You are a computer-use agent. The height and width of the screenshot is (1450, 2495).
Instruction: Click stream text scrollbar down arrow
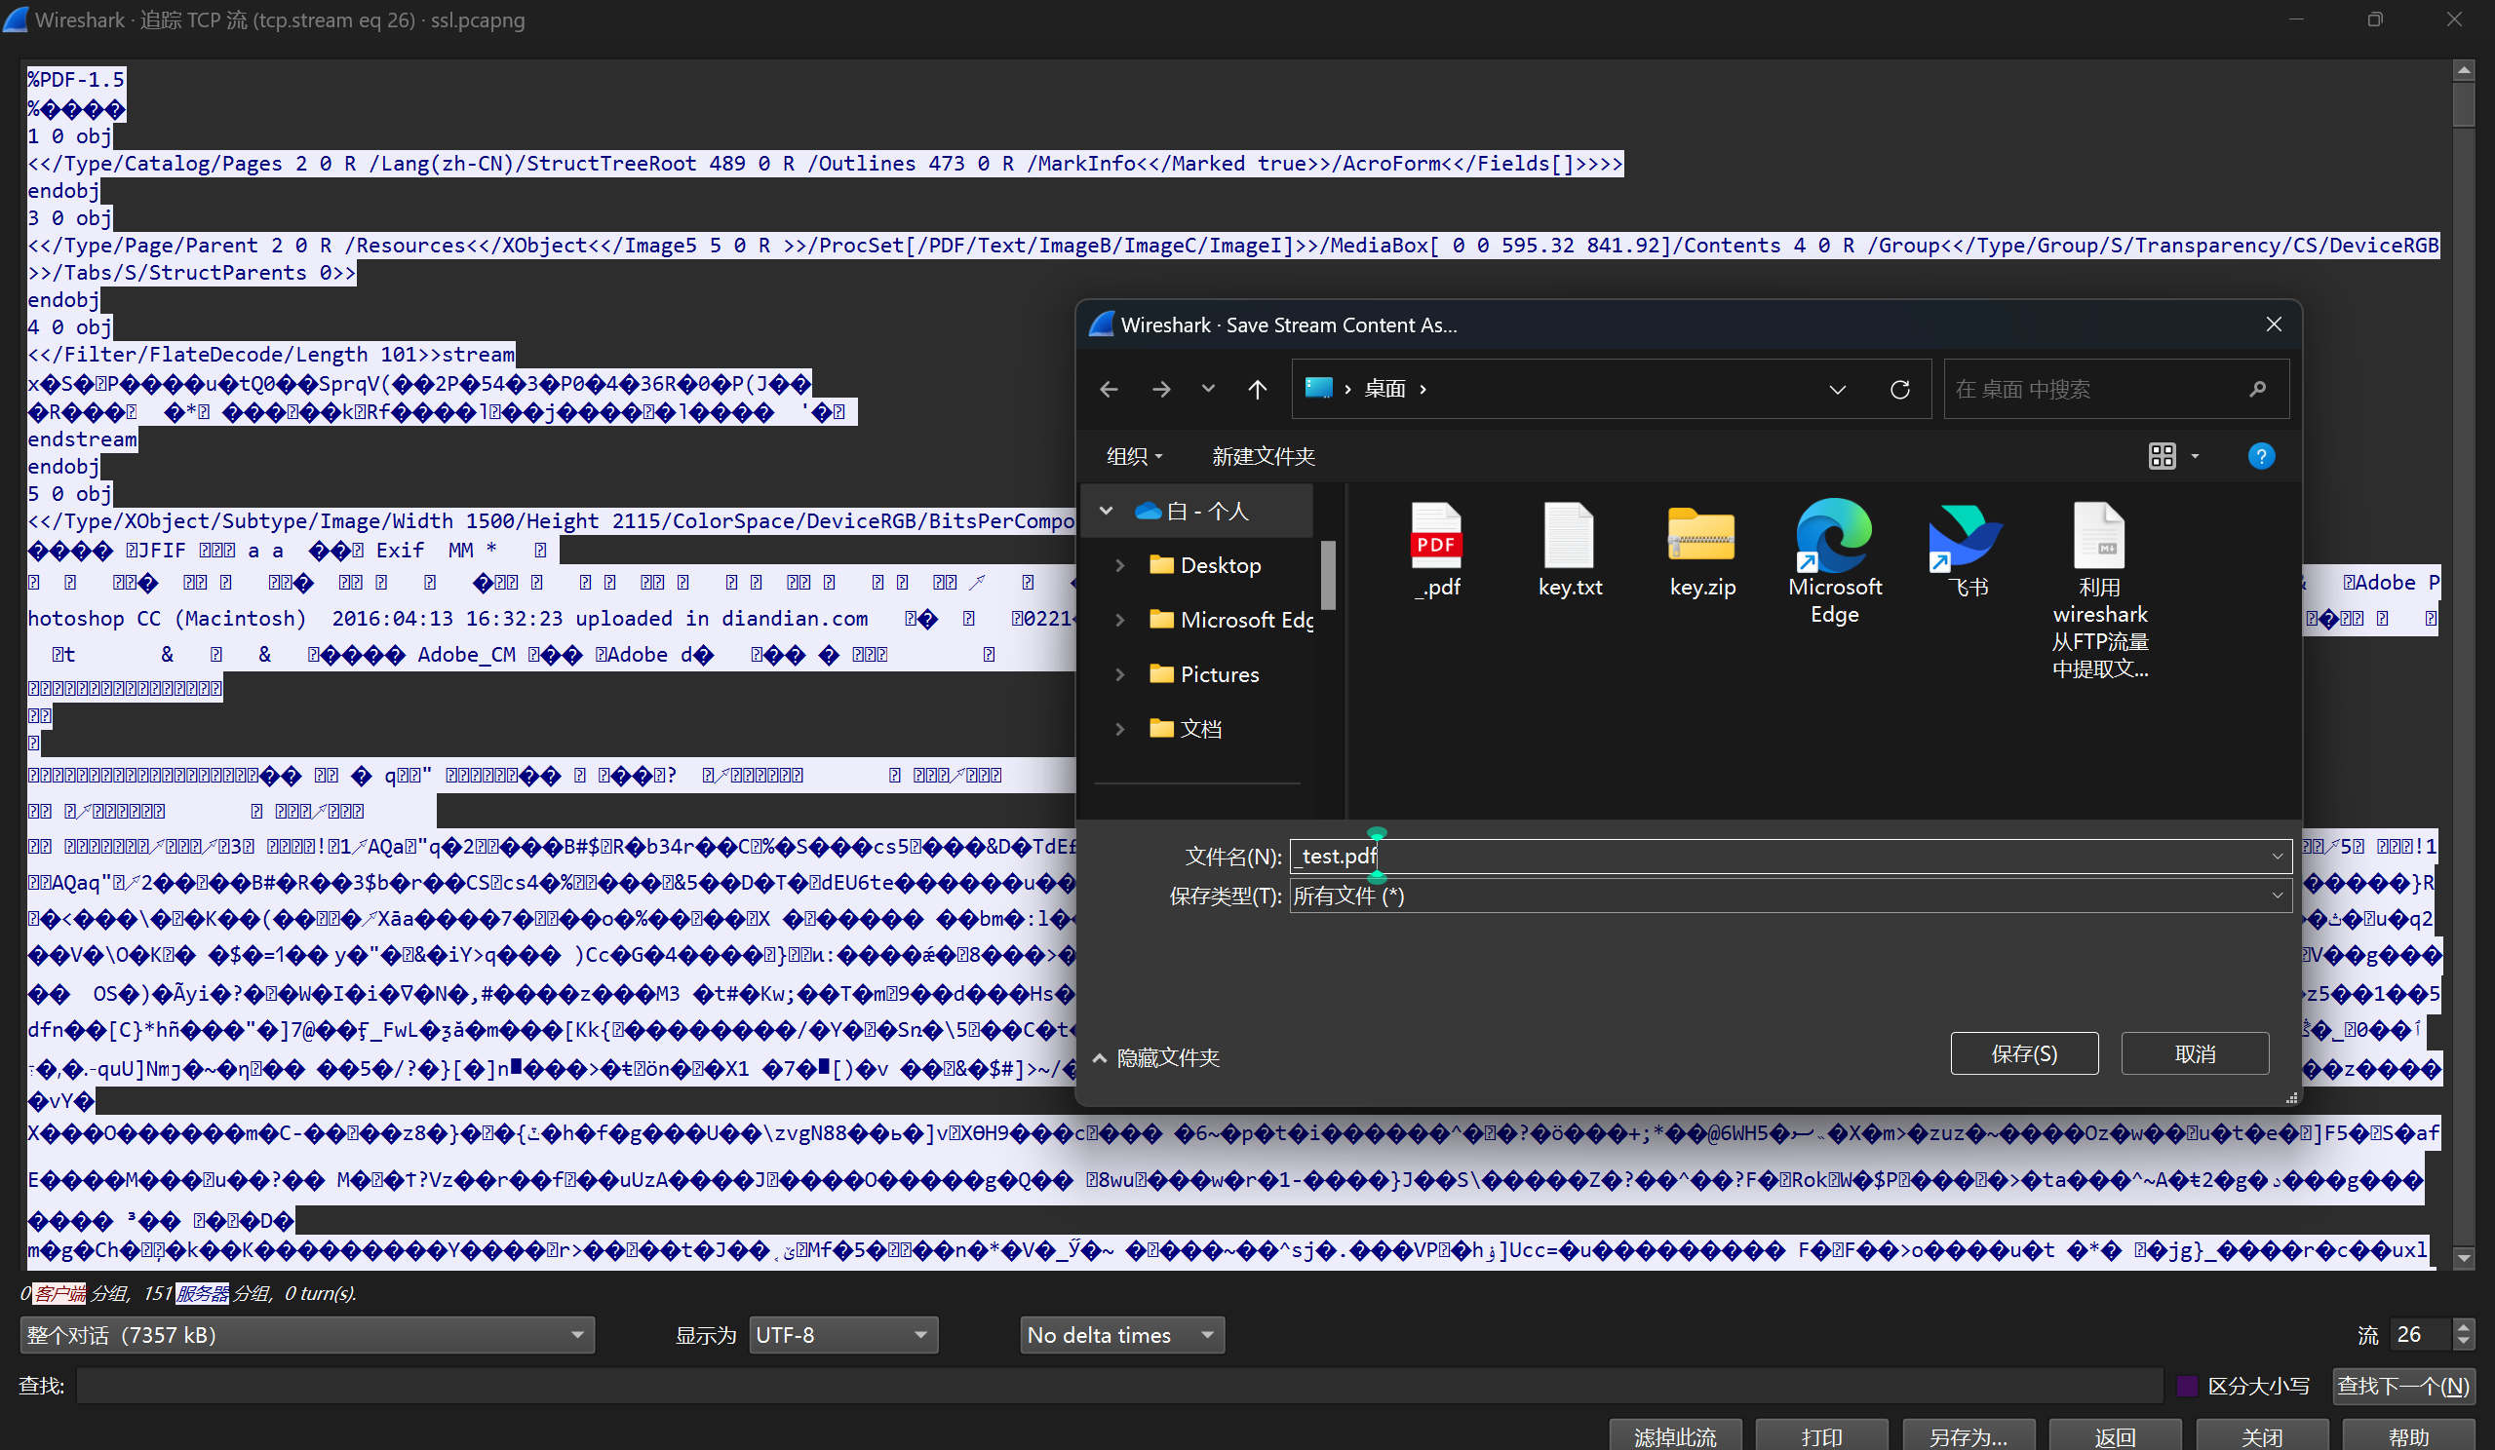[x=2464, y=1258]
